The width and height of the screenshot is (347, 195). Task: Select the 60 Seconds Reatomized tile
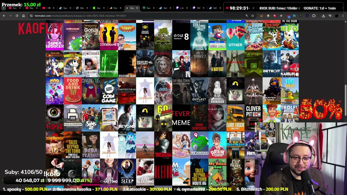(163, 118)
